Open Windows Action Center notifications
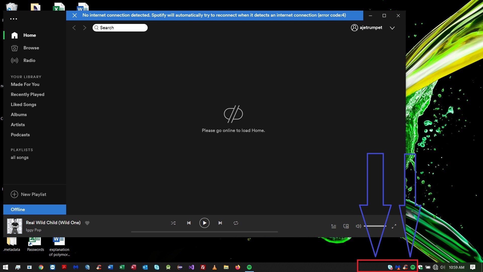Viewport: 483px width, 272px height. coord(473,267)
